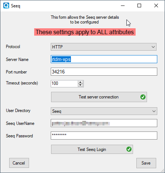Click the Timeout seconds value field
This screenshot has width=165, height=173.
click(x=64, y=84)
